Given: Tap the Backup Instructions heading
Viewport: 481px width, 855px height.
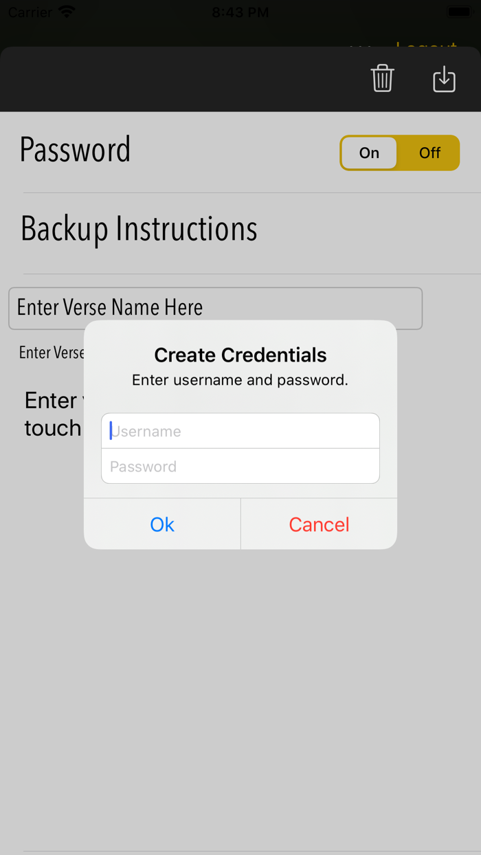Looking at the screenshot, I should click(x=139, y=229).
